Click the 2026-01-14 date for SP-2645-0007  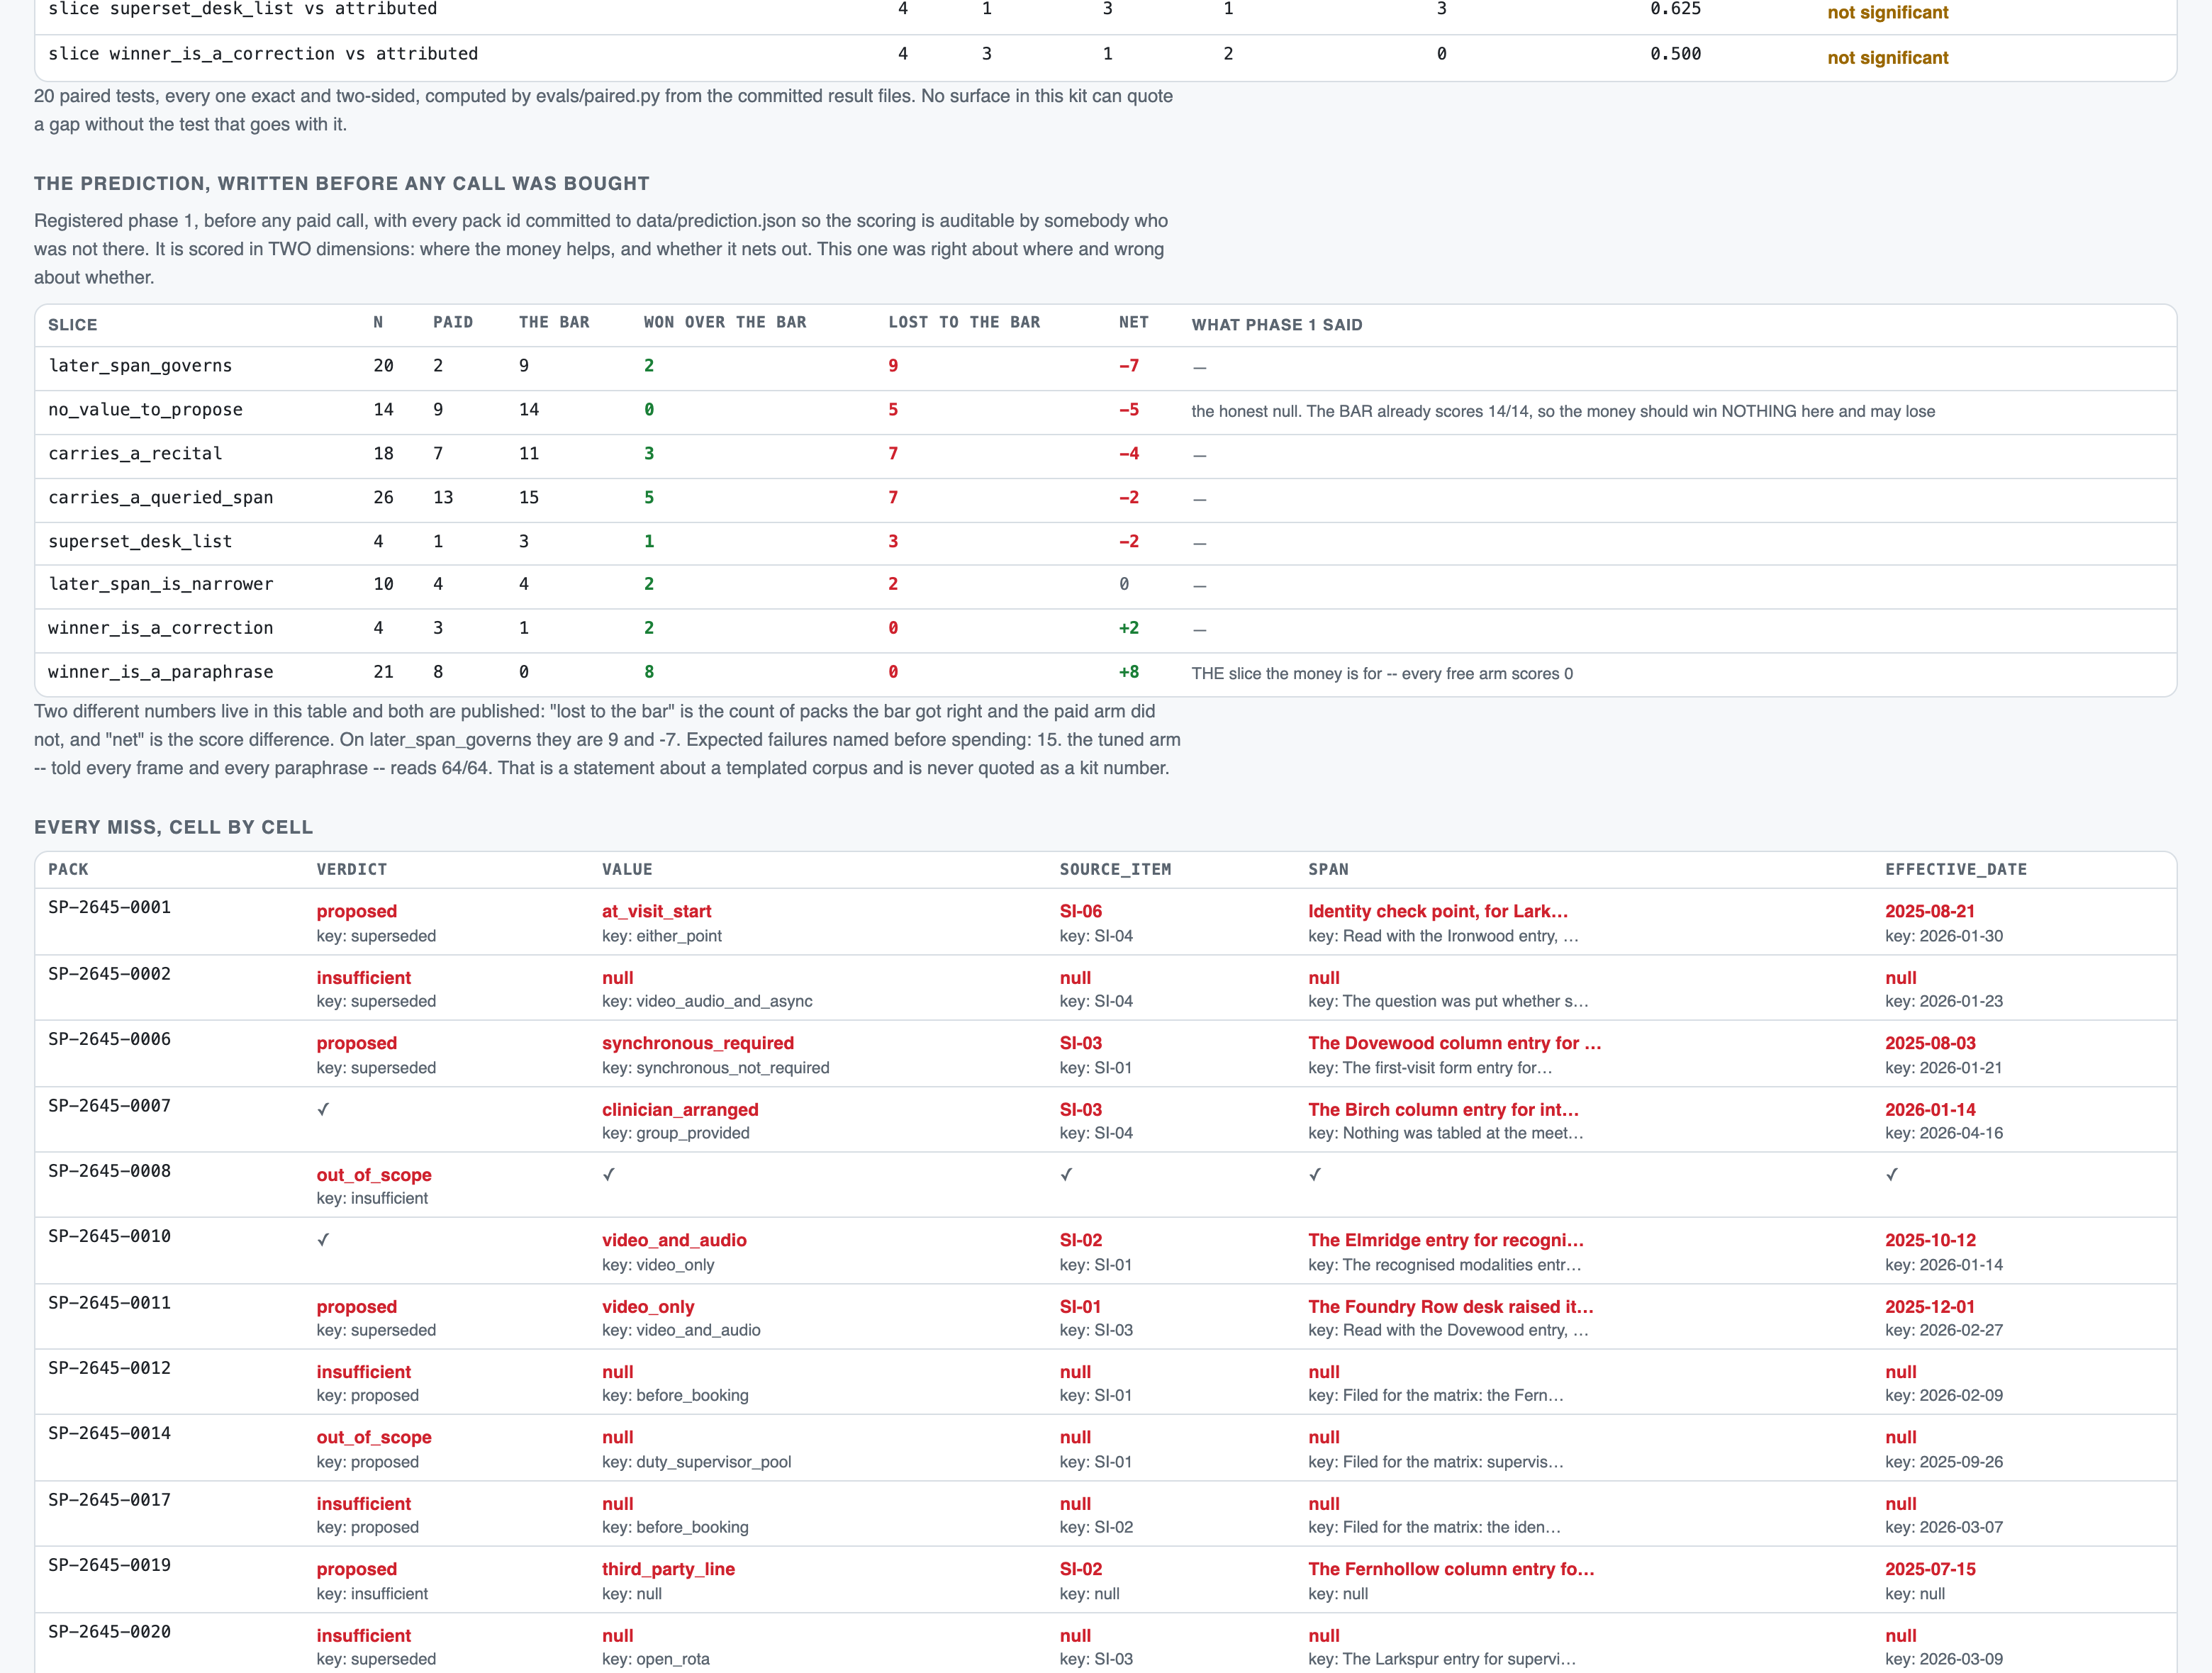1930,1110
